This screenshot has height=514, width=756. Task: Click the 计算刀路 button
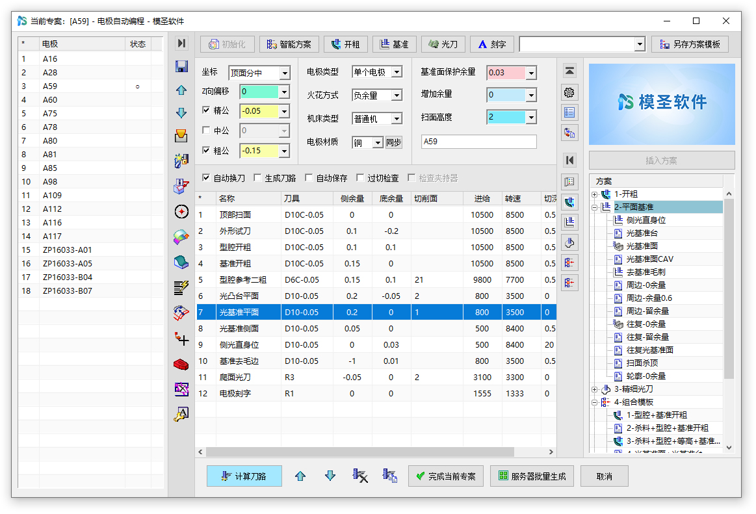coord(244,476)
